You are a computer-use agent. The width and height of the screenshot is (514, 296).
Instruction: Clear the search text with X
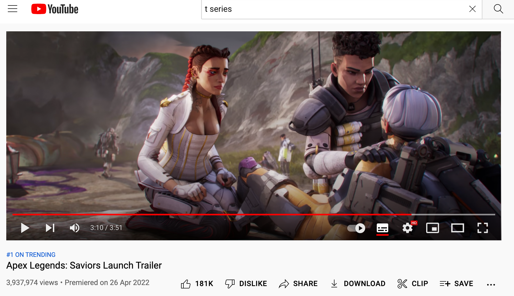(472, 9)
